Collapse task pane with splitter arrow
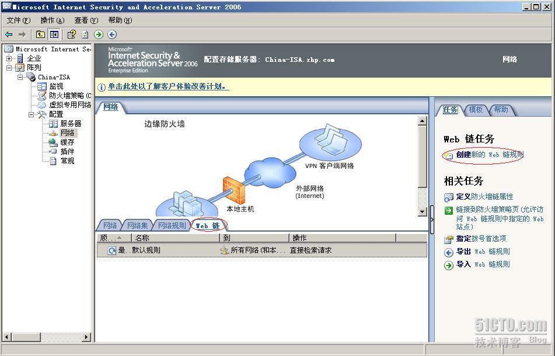 [x=432, y=219]
